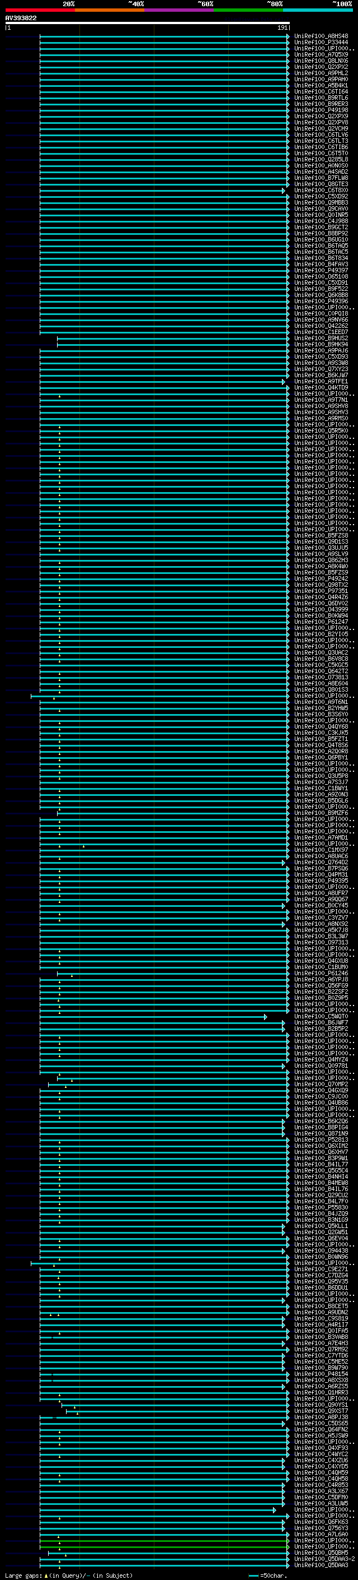Select UniRef100_Q5DBH5 entry

321,1553
